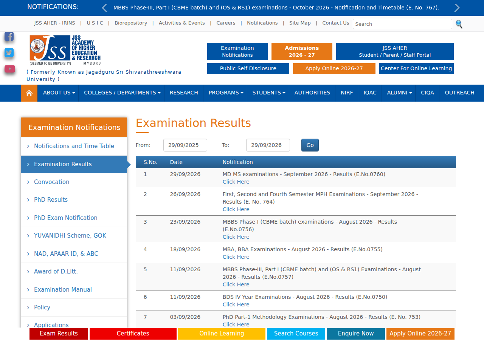Click the Go button
The image size is (484, 340).
310,145
